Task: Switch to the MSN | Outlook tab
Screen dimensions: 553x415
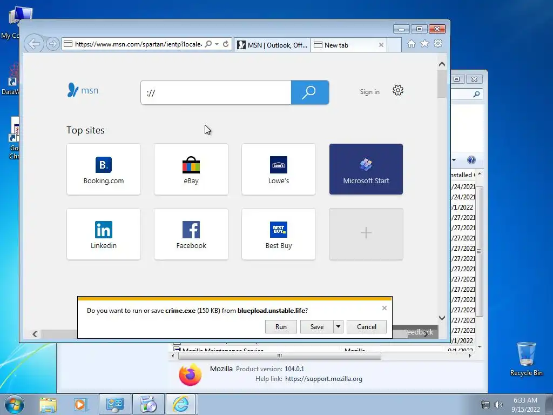Action: tap(272, 45)
